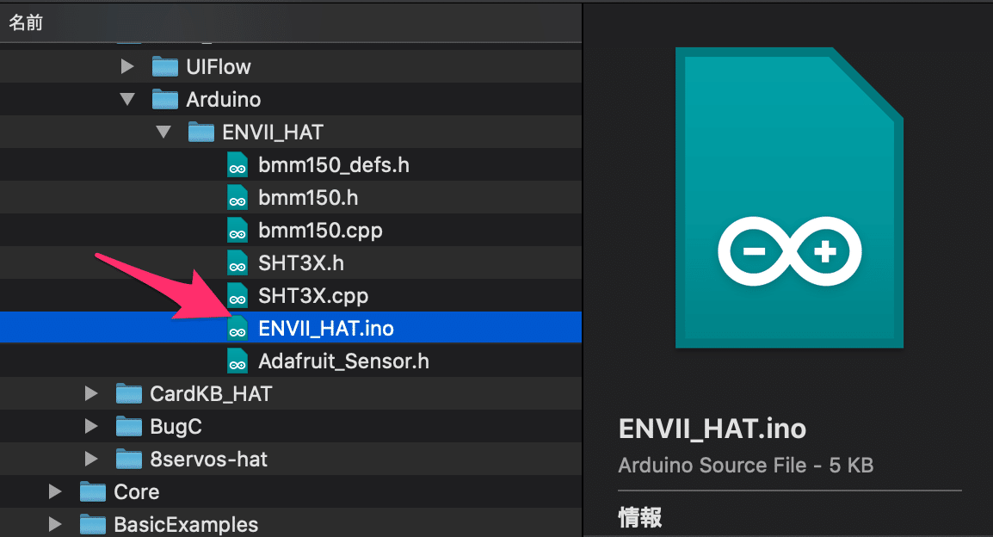The image size is (993, 537).
Task: Click the Arduino folder icon
Action: 164,100
